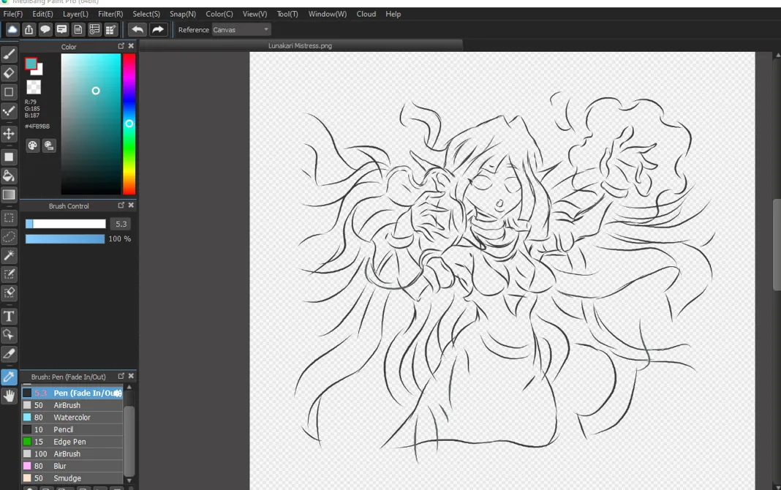Select the Gradient tool

click(9, 195)
